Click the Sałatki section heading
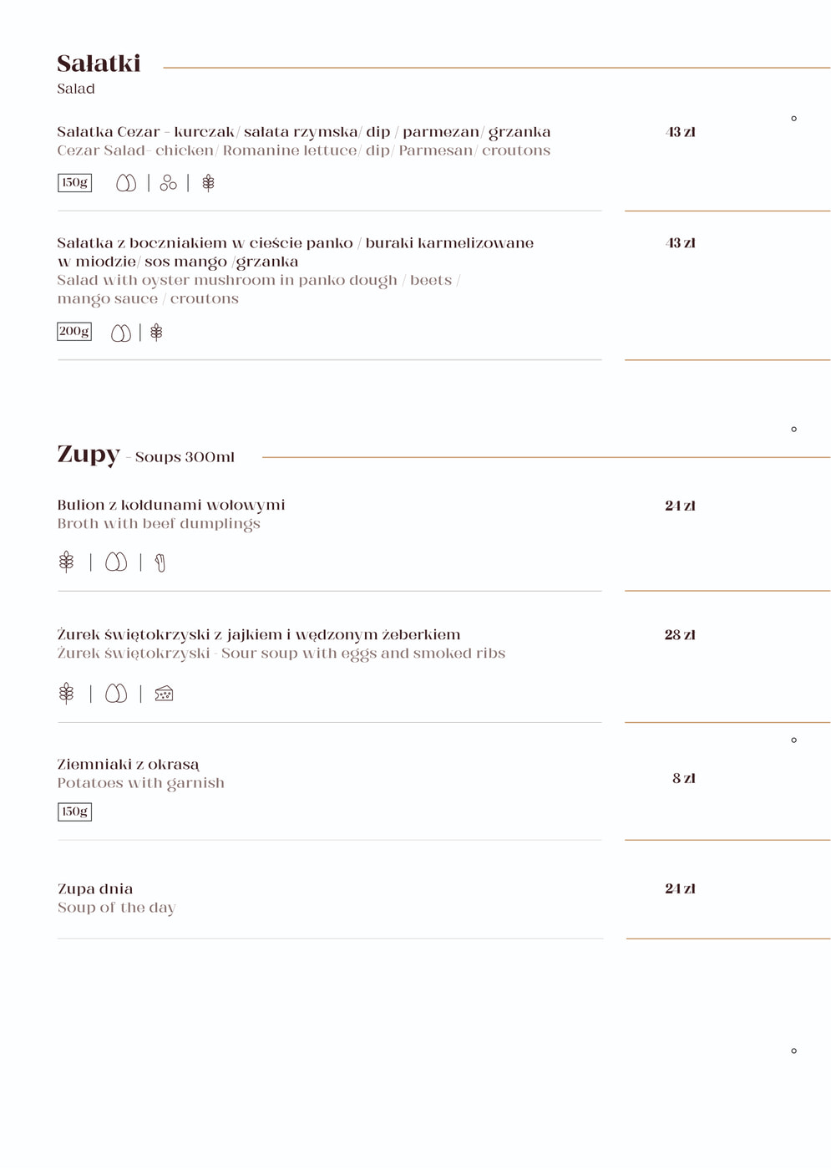 pyautogui.click(x=99, y=64)
